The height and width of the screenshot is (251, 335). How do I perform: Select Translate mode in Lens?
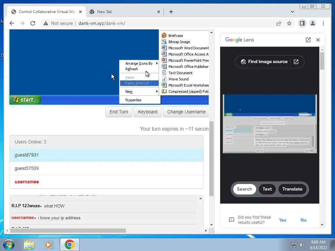click(292, 189)
